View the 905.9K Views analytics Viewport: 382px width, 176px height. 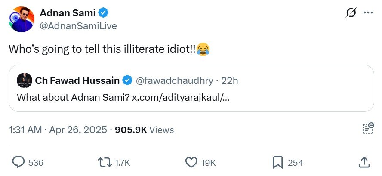[144, 130]
